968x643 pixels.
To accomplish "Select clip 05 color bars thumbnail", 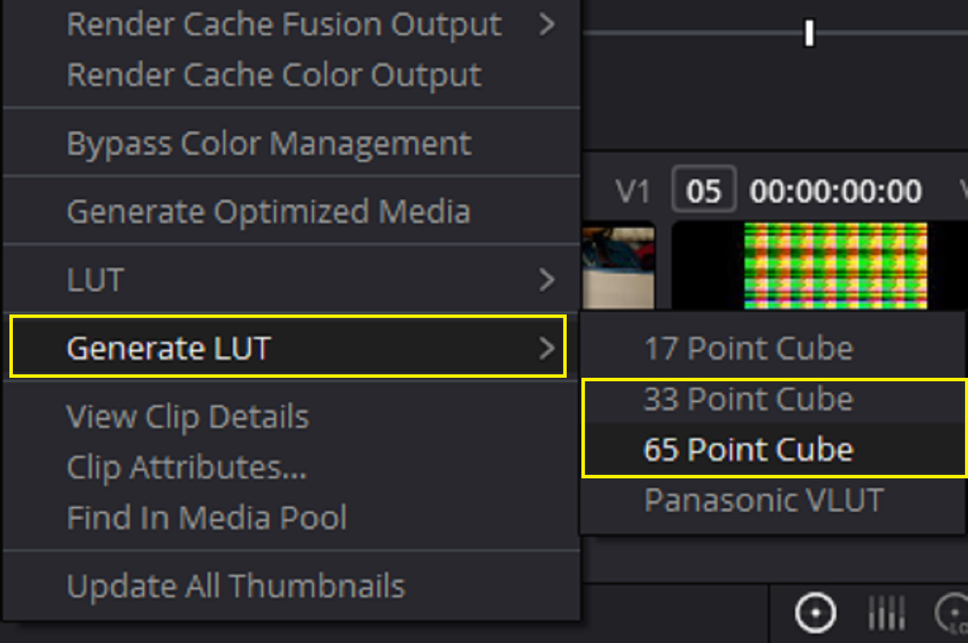I will (835, 266).
